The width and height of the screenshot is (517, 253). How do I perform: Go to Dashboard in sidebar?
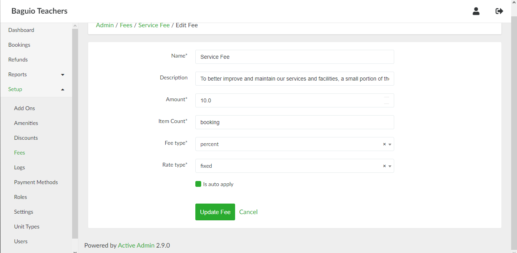point(21,30)
